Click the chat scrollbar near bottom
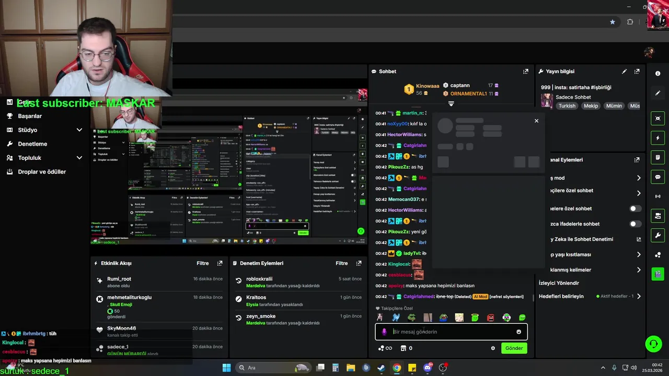Viewport: 669px width, 376px height. [x=533, y=298]
